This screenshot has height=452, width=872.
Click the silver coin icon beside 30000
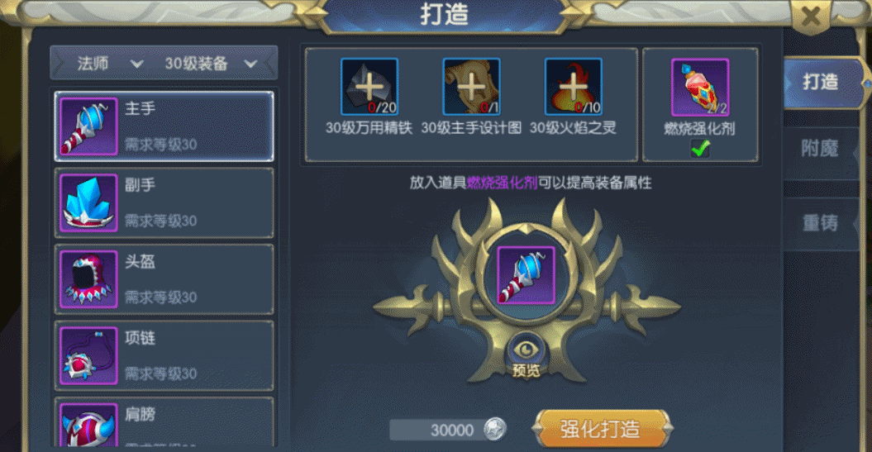(x=494, y=429)
